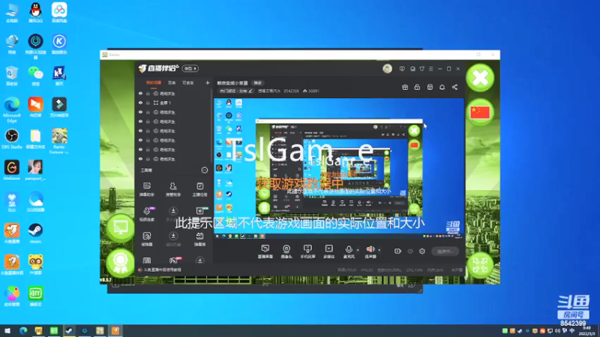
Task: Toggle the eye icon of the 全屏 1 source
Action: coord(140,103)
